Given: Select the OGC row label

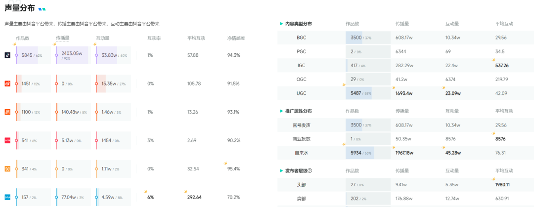Looking at the screenshot, I should pos(302,80).
